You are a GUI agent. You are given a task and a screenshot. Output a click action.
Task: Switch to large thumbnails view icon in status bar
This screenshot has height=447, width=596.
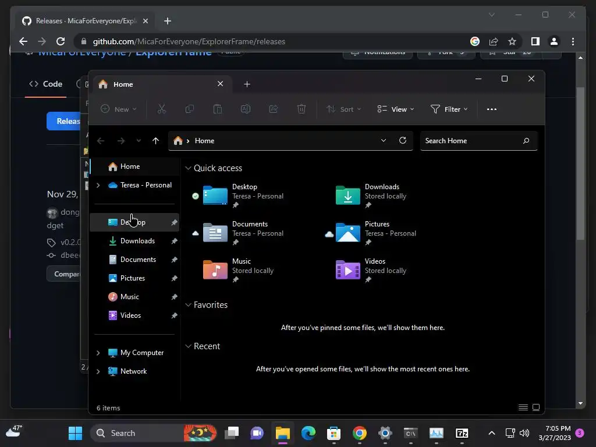(x=536, y=407)
